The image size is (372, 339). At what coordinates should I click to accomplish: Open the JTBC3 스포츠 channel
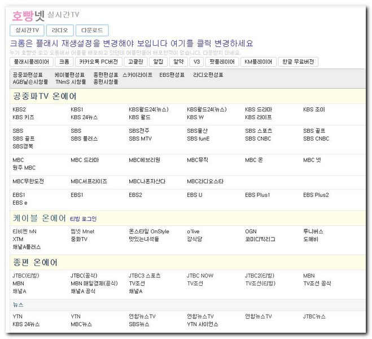tap(145, 276)
